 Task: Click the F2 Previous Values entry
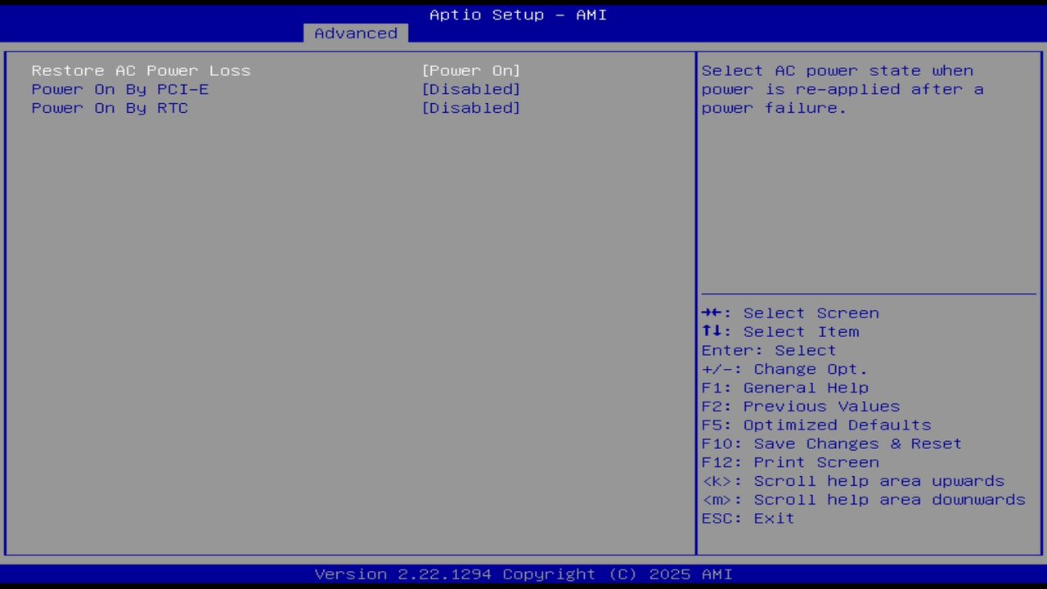pos(800,406)
